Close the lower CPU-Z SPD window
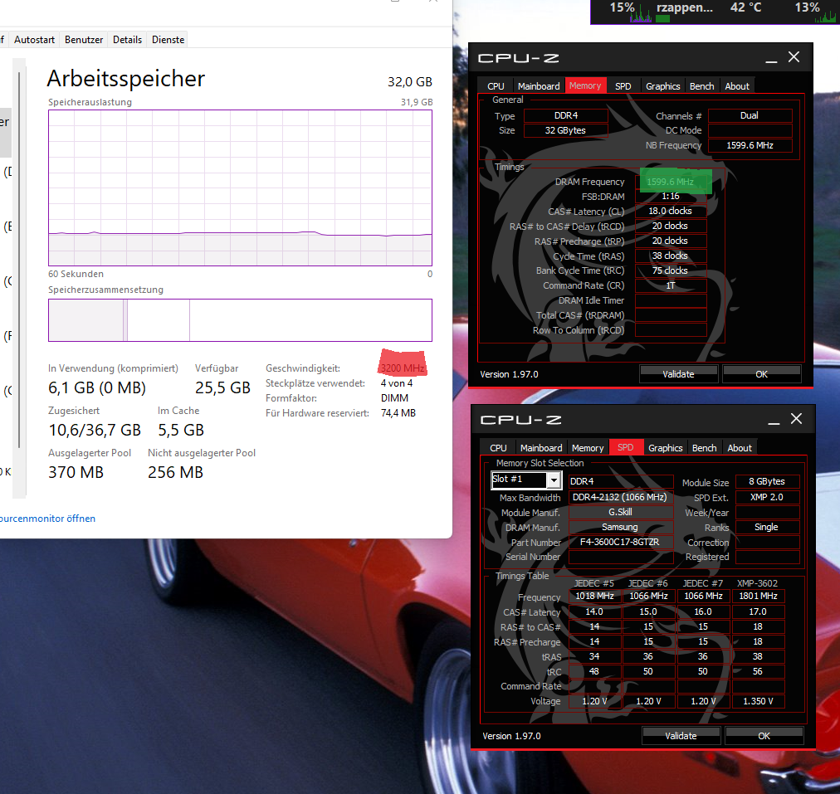This screenshot has height=794, width=840. 797,419
